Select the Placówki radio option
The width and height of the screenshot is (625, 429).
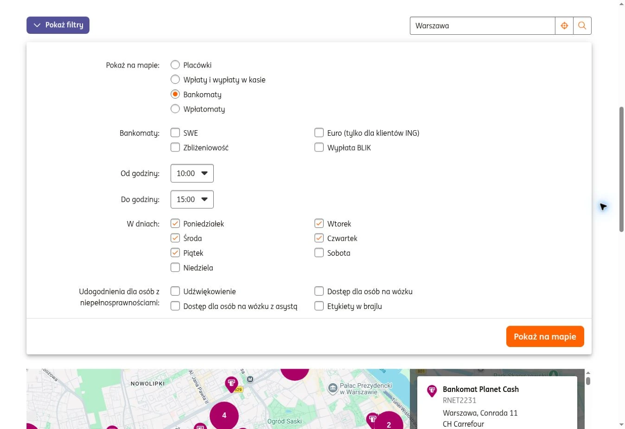coord(175,65)
